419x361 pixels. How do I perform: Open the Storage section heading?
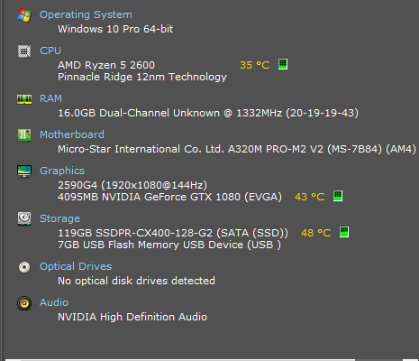coord(59,218)
